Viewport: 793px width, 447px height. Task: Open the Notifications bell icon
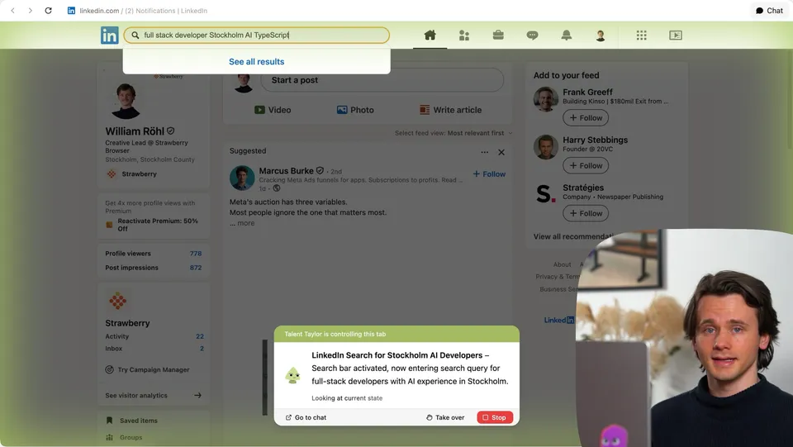[x=566, y=36]
